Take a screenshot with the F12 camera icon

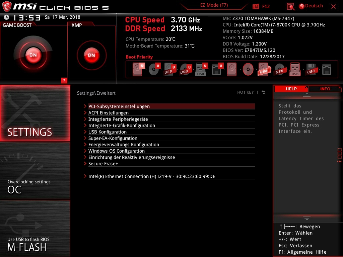pyautogui.click(x=256, y=6)
